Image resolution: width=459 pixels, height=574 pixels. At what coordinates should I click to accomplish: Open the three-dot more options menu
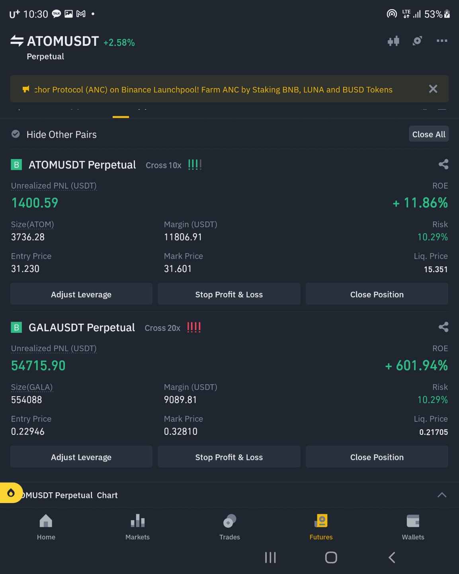442,41
